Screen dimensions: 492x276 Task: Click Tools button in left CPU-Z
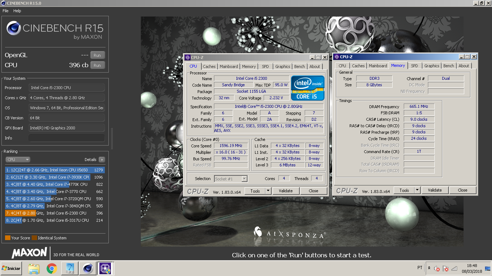click(255, 191)
